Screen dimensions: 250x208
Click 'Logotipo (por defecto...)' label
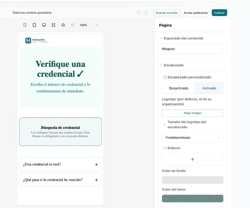point(187,101)
